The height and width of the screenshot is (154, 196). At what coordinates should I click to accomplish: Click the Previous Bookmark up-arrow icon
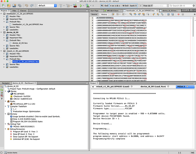tap(154, 14)
